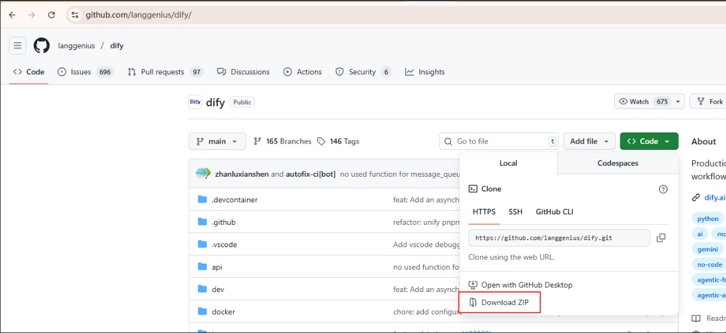Open the Watch options dropdown arrow
The image size is (726, 333).
coord(678,101)
